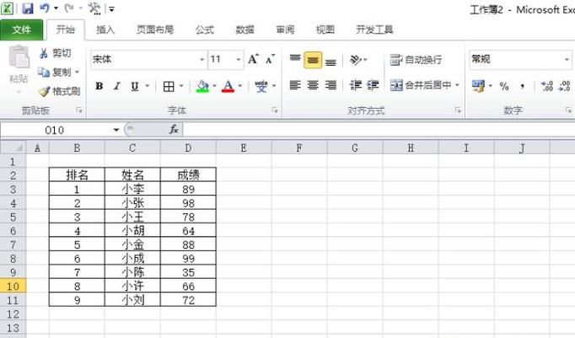This screenshot has height=338, width=575.
Task: Align text to bottom of cell
Action: click(330, 62)
